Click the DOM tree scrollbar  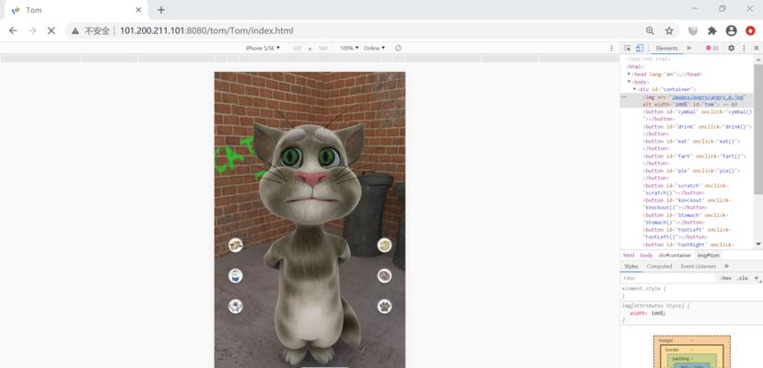click(x=758, y=129)
